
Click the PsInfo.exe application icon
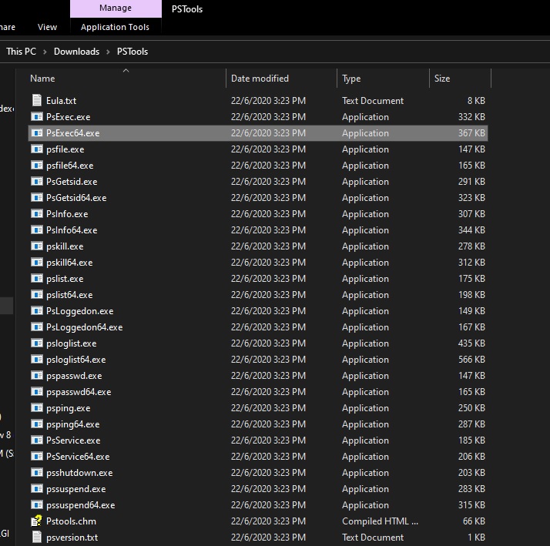(36, 214)
